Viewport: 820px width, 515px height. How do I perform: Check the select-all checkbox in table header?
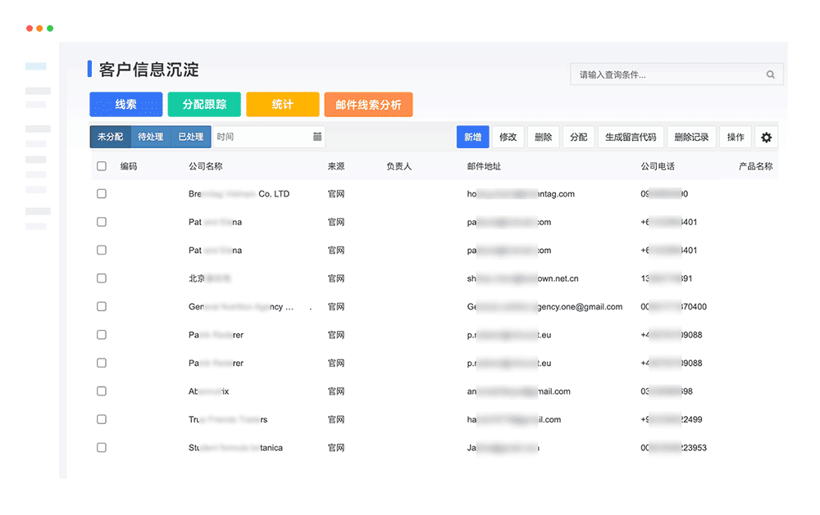tap(102, 165)
